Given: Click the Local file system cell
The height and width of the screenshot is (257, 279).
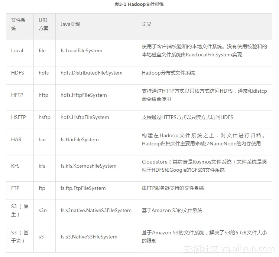Looking at the screenshot, I should click(x=20, y=53).
